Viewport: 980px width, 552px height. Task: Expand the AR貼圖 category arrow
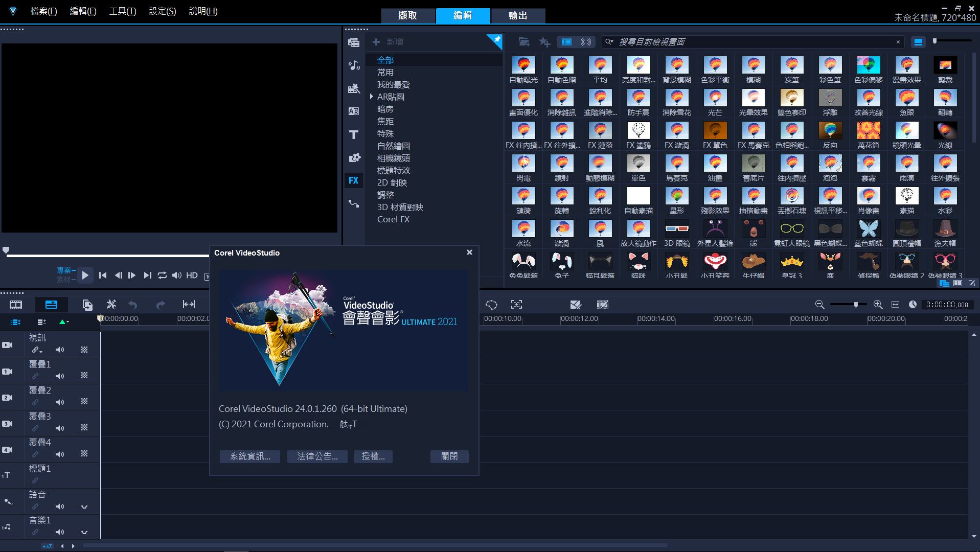point(372,97)
